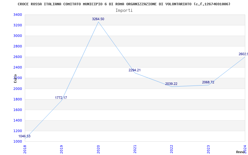Click data label 2294.21
Viewport: 248px width, 155px height.
pos(135,70)
